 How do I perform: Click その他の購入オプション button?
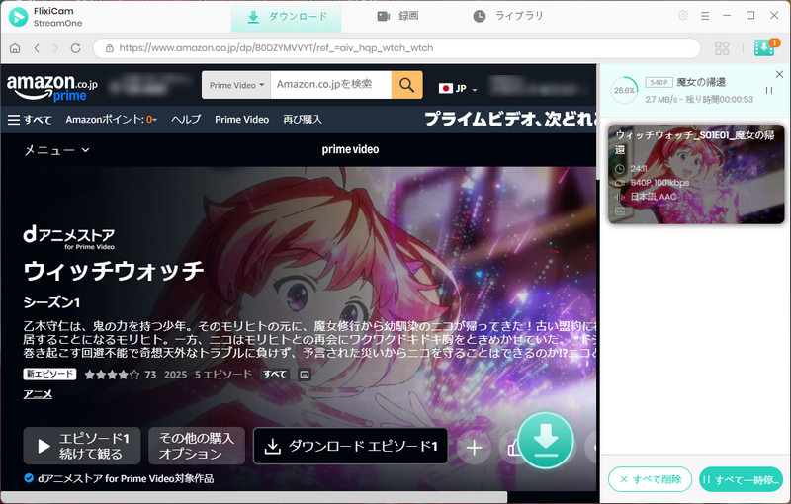pos(196,446)
